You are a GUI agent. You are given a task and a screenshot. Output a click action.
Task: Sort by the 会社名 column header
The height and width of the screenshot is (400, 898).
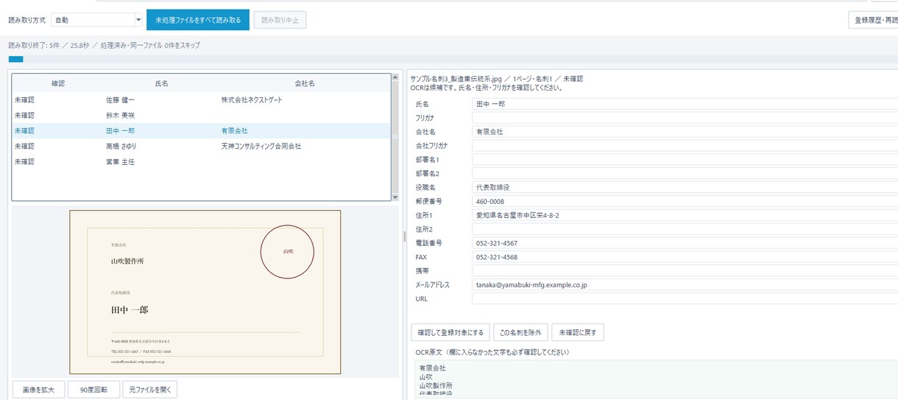pos(304,83)
